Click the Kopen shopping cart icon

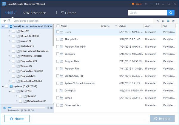[x=133, y=4]
